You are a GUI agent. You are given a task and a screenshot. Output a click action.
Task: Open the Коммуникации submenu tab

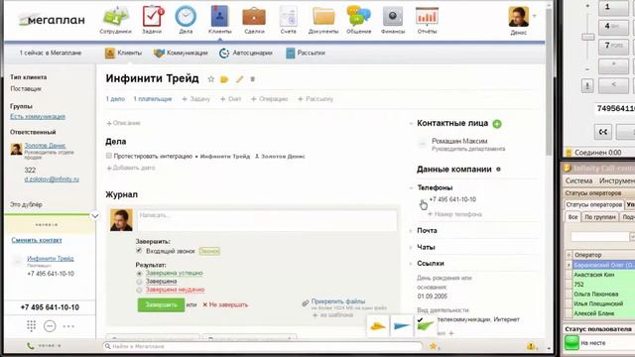click(x=181, y=53)
